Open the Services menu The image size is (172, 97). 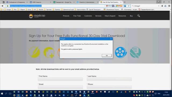pyautogui.click(x=98, y=16)
